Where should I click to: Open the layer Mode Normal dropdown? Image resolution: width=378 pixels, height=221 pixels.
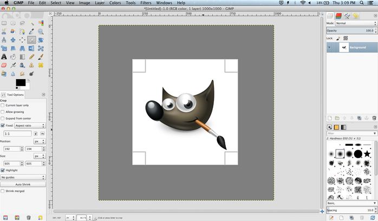pos(356,23)
